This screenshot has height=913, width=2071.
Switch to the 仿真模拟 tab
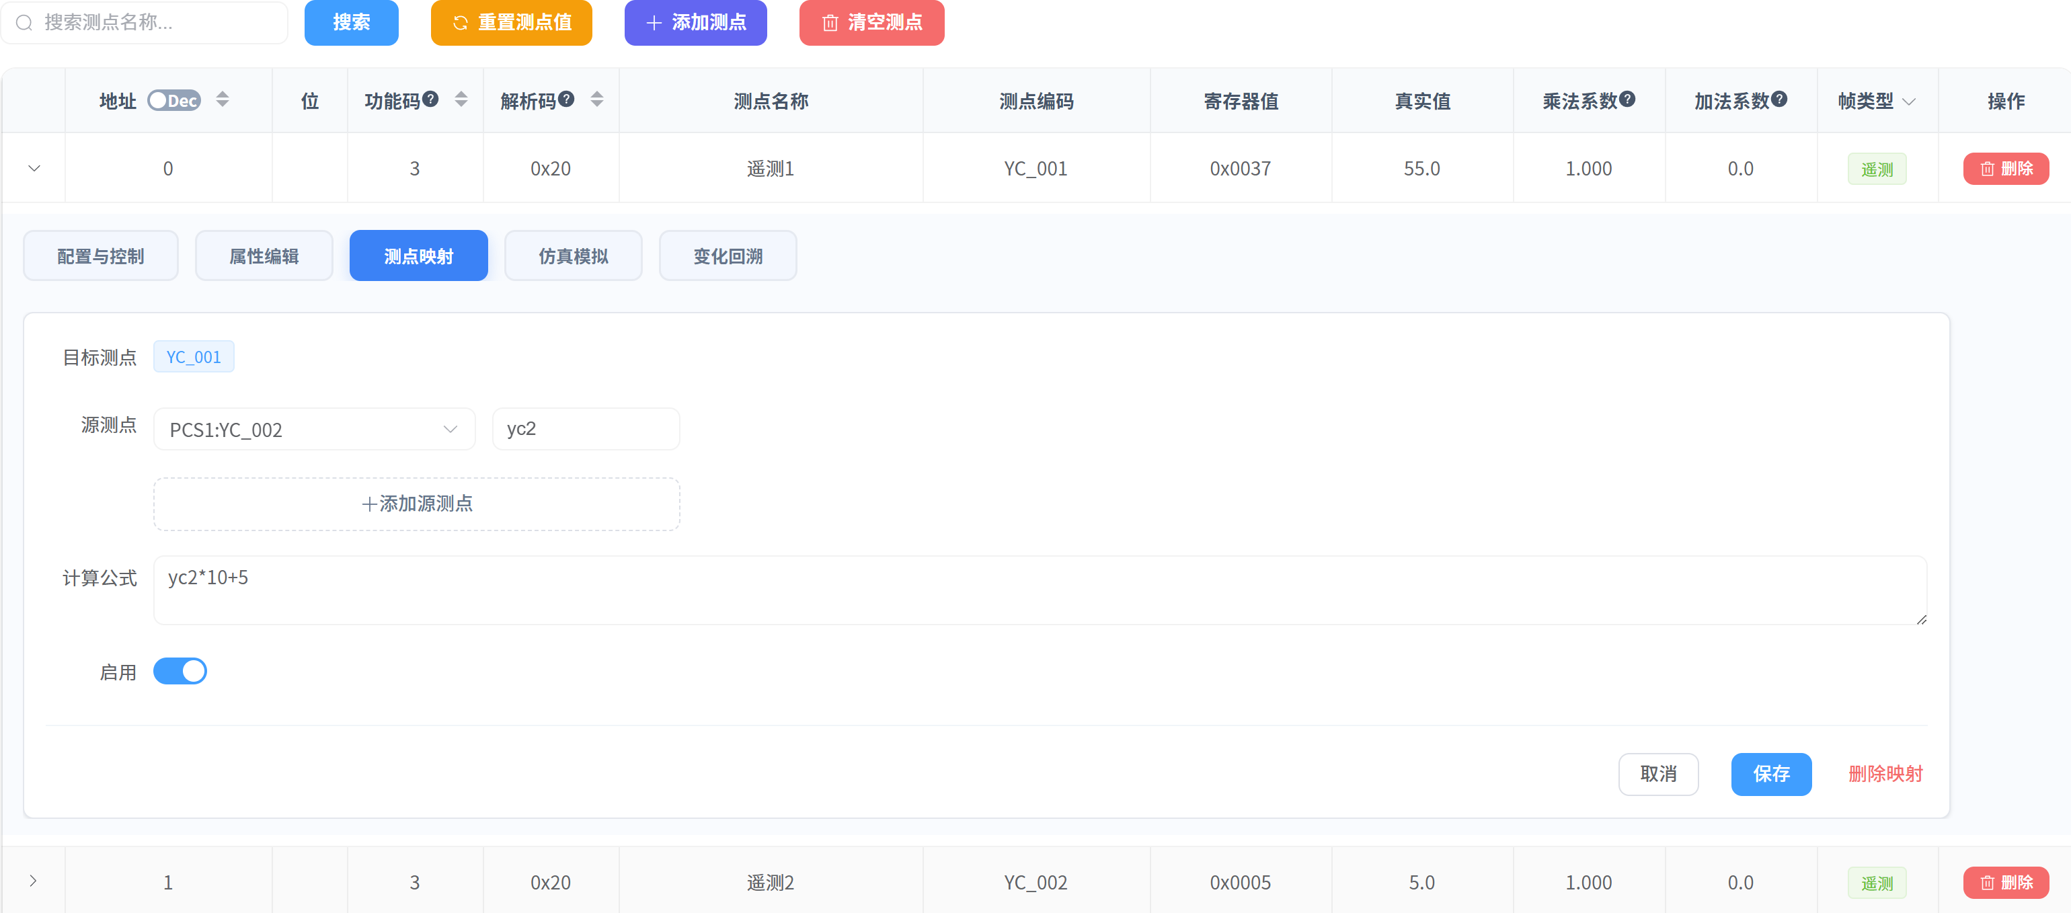pos(573,256)
